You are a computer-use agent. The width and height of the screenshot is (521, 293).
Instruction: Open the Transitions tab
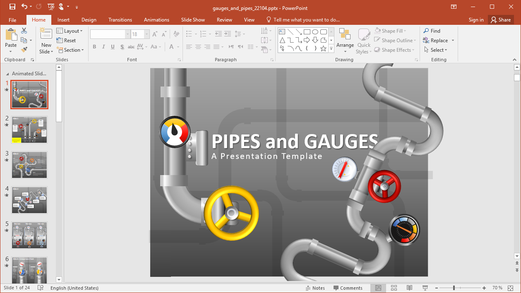tap(120, 20)
